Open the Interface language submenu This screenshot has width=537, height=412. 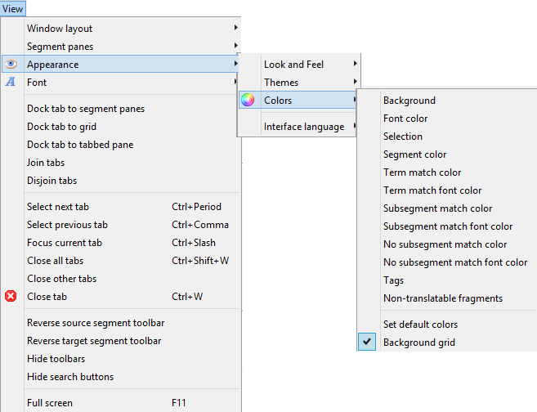pyautogui.click(x=303, y=127)
